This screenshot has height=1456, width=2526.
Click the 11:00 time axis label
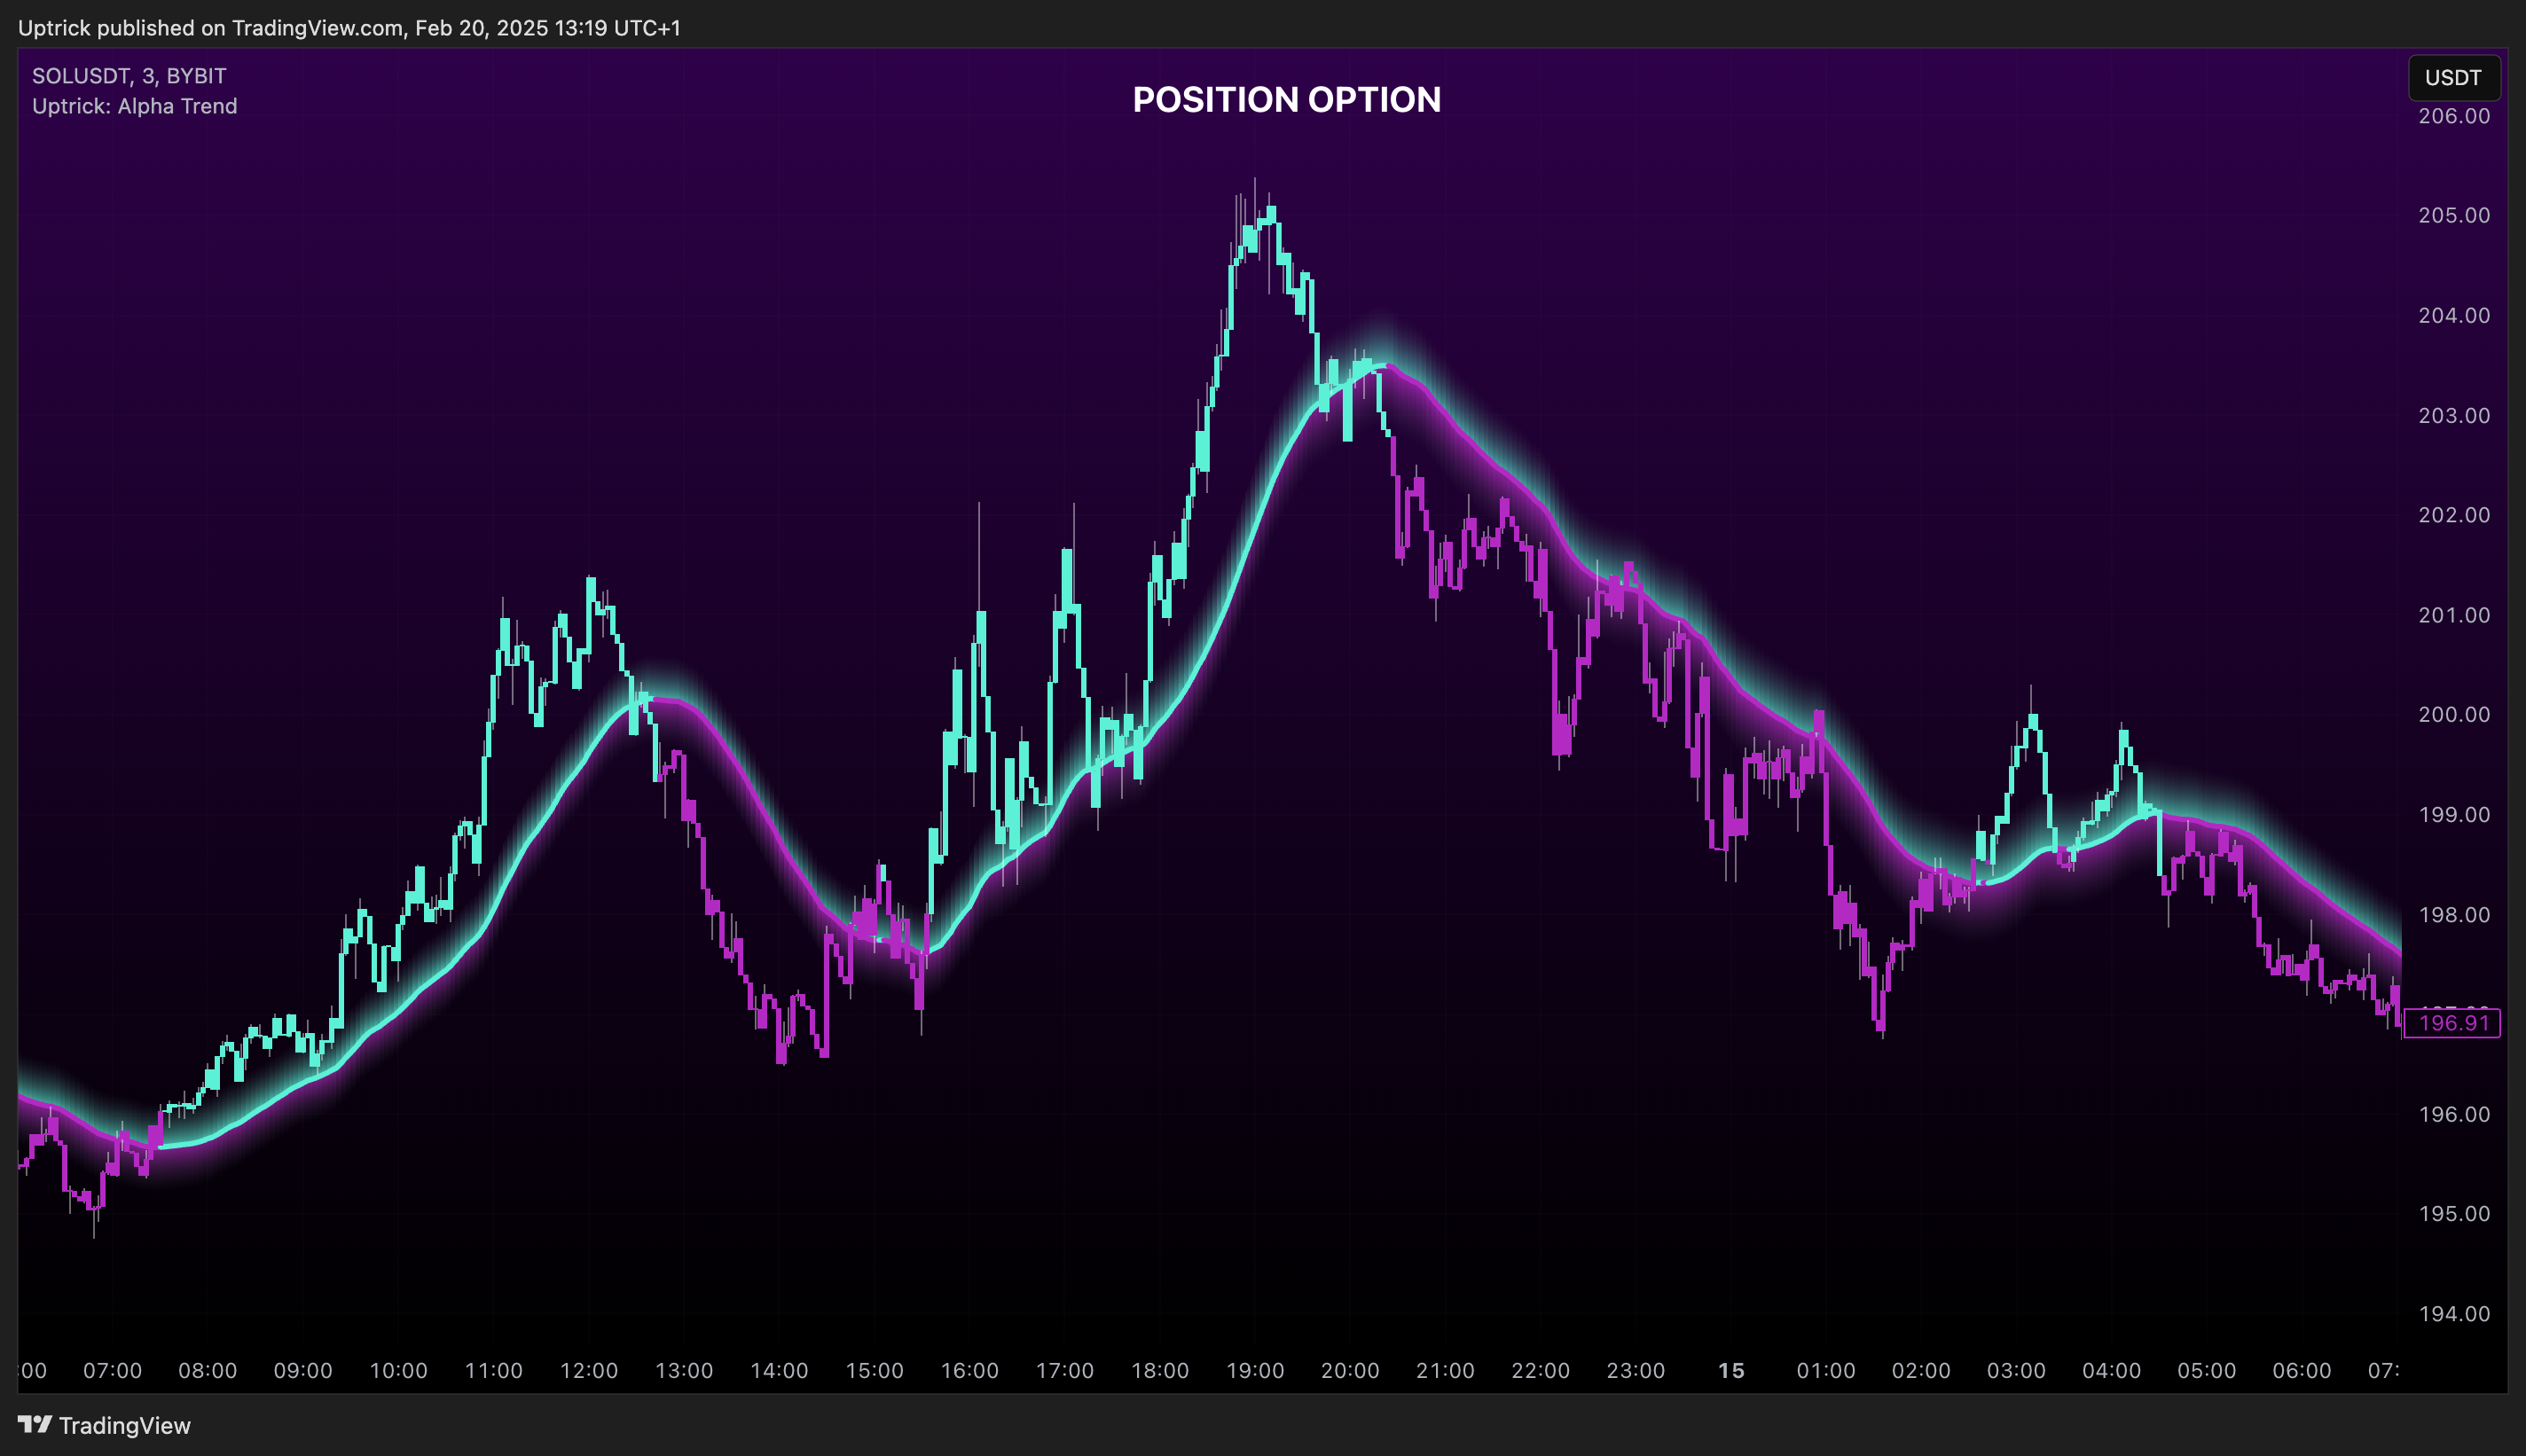click(493, 1370)
